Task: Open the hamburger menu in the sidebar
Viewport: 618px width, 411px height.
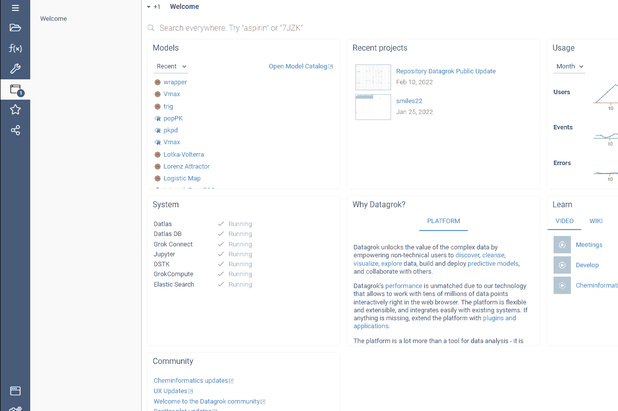Action: [x=15, y=7]
